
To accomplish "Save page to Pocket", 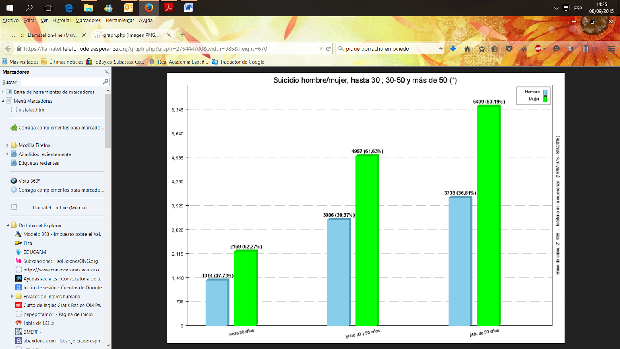I will click(x=509, y=48).
